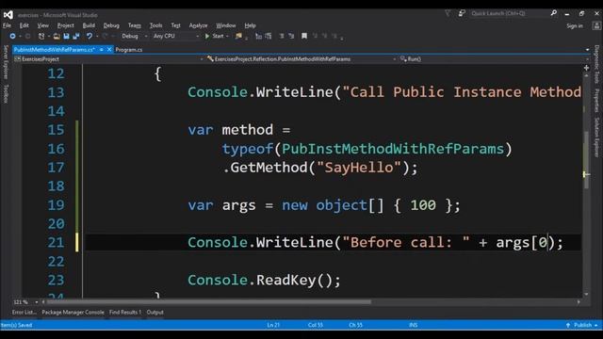This screenshot has height=339, width=603.
Task: Open the Server Explorer side tab
Action: [6, 62]
